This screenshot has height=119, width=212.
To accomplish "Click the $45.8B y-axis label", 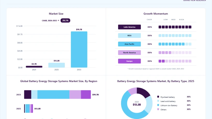I will click(20, 51).
